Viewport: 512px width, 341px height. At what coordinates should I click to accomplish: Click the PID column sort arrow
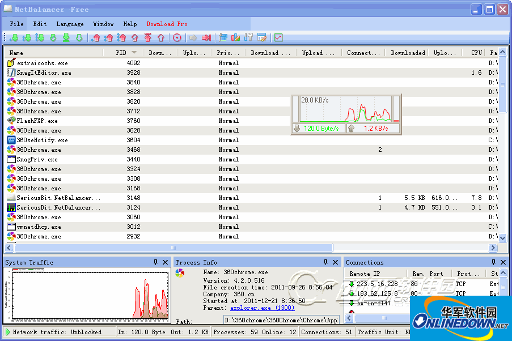(134, 53)
